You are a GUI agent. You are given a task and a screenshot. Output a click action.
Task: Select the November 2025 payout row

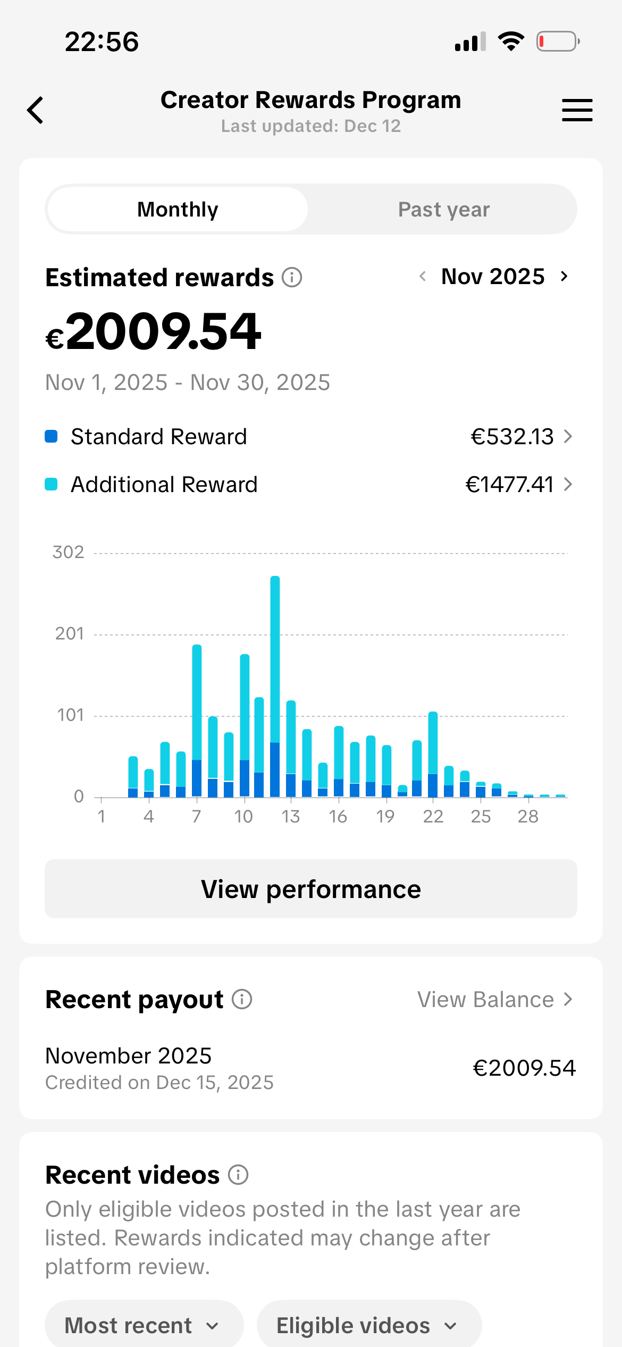click(310, 1068)
